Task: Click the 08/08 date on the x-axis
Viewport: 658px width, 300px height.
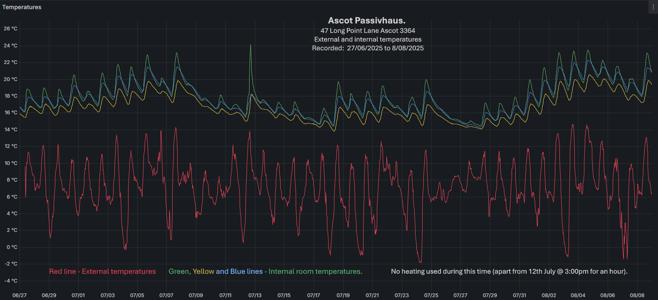Action: pyautogui.click(x=637, y=295)
